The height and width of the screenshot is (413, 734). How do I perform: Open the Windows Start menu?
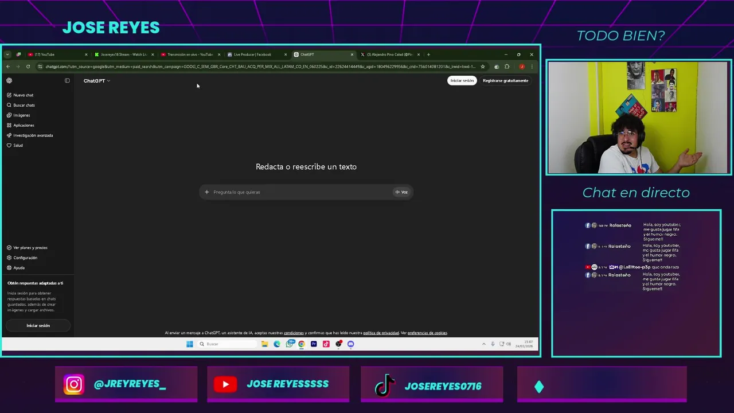190,344
